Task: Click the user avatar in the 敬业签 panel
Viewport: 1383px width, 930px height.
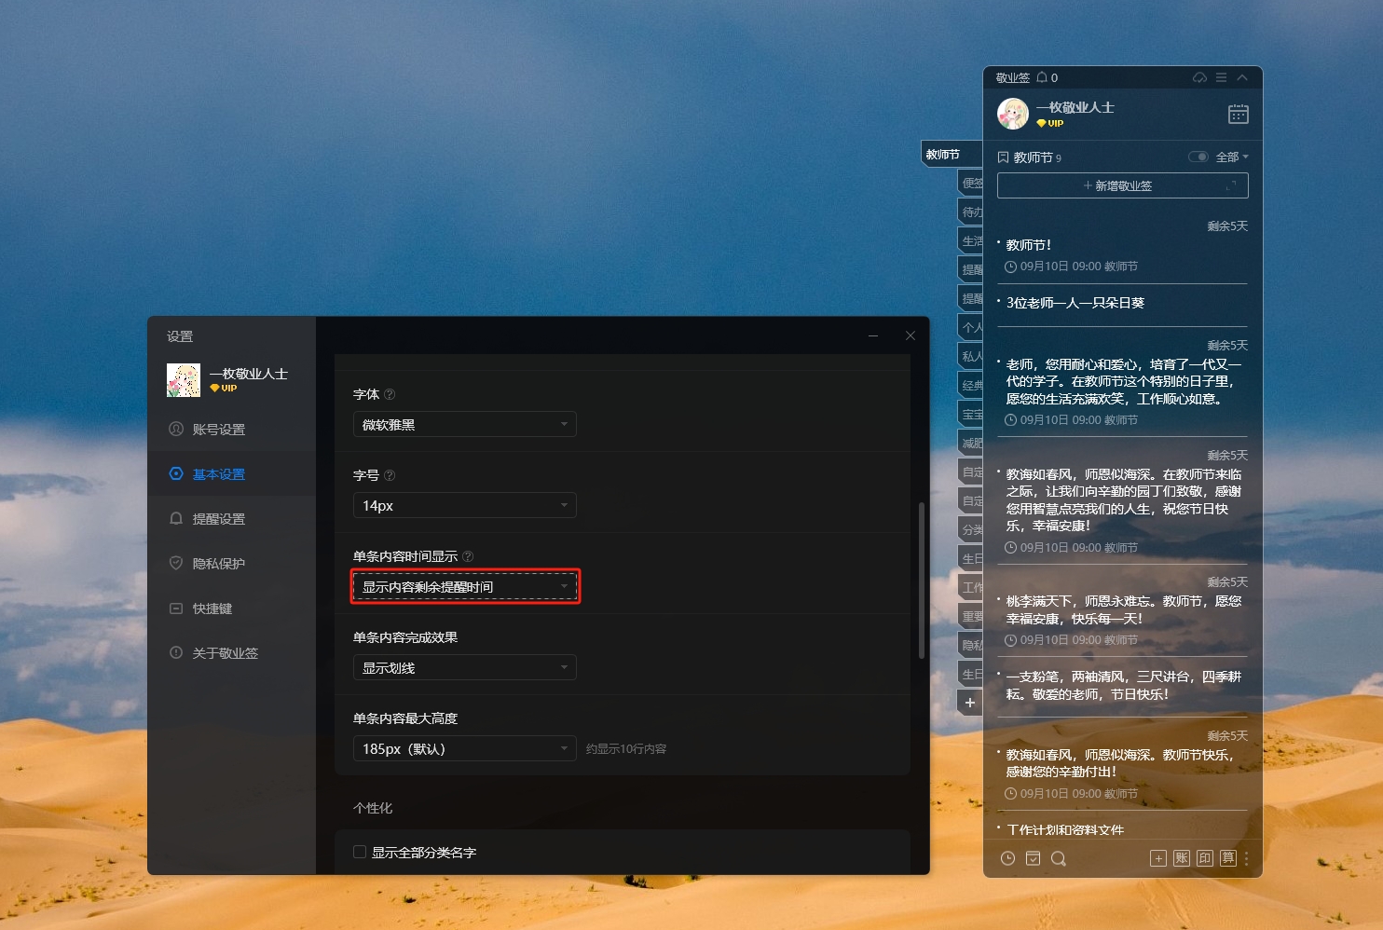Action: [x=1013, y=114]
